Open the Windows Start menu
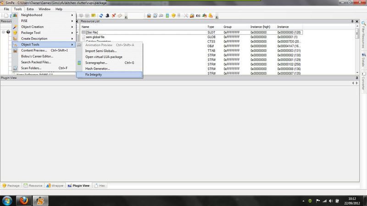Image resolution: width=367 pixels, height=206 pixels. point(7,201)
